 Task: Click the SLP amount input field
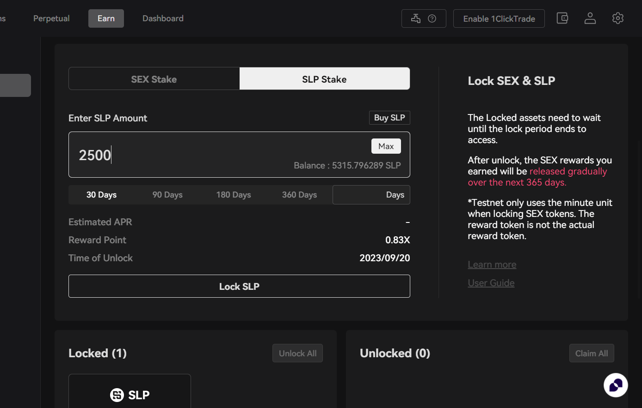click(x=239, y=155)
